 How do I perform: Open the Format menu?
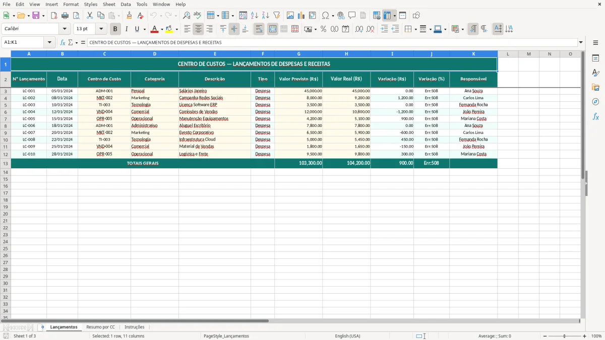71,4
